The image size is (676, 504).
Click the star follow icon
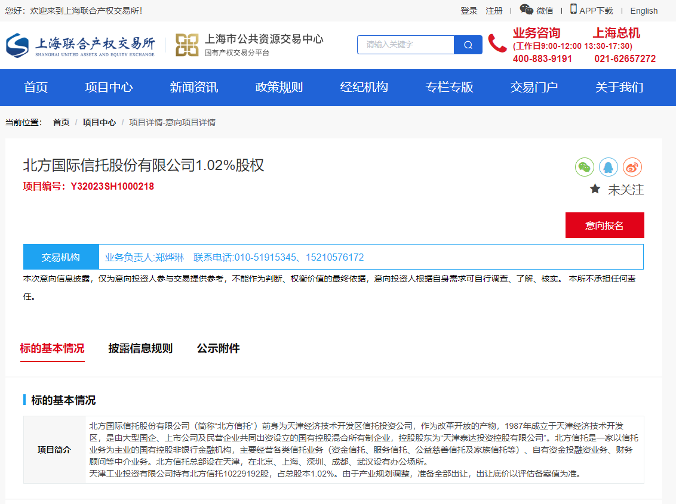point(595,188)
